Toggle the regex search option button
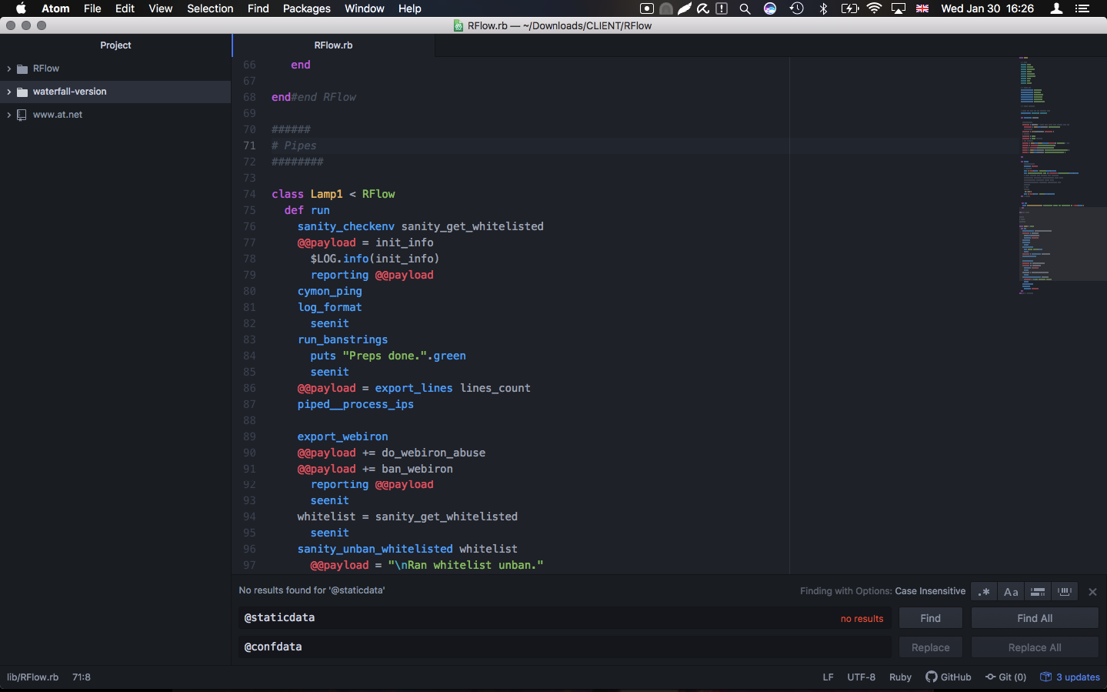The width and height of the screenshot is (1107, 692). click(984, 592)
